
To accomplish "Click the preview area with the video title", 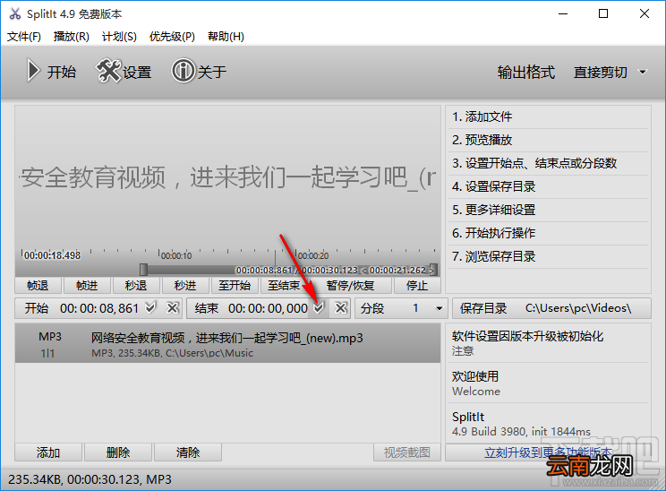I will [x=227, y=177].
